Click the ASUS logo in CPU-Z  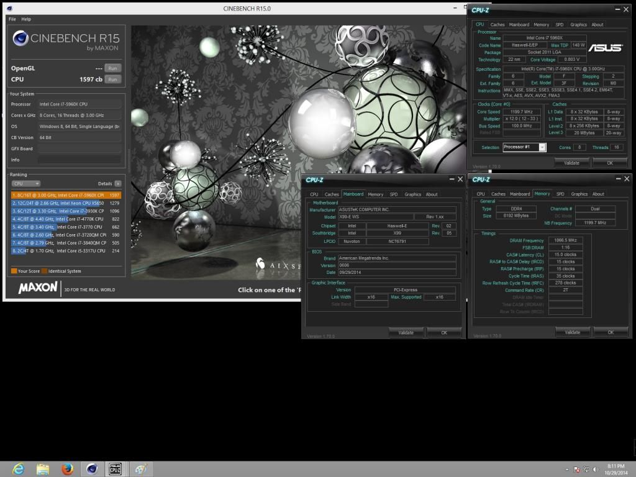tap(605, 48)
